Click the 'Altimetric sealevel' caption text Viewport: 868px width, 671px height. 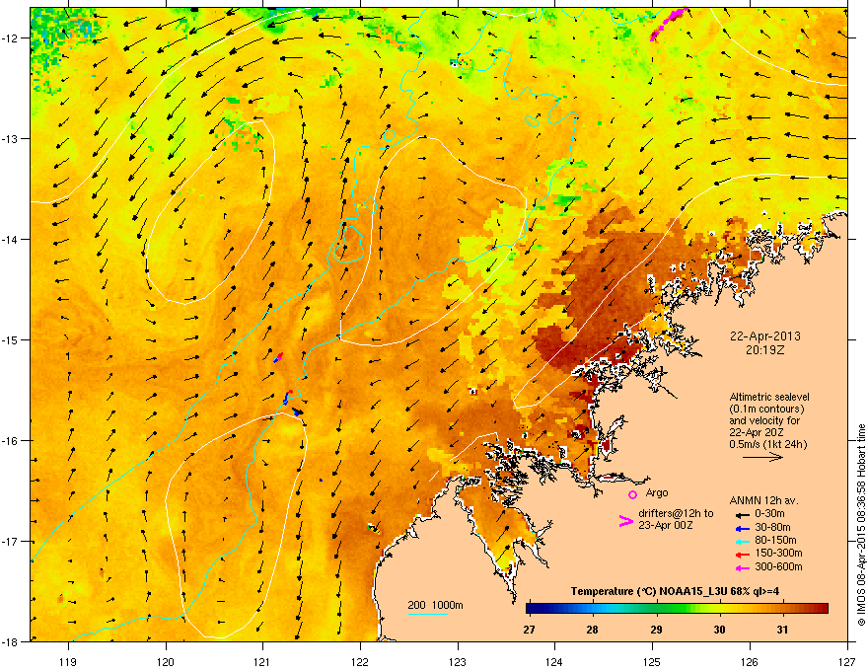click(x=769, y=397)
